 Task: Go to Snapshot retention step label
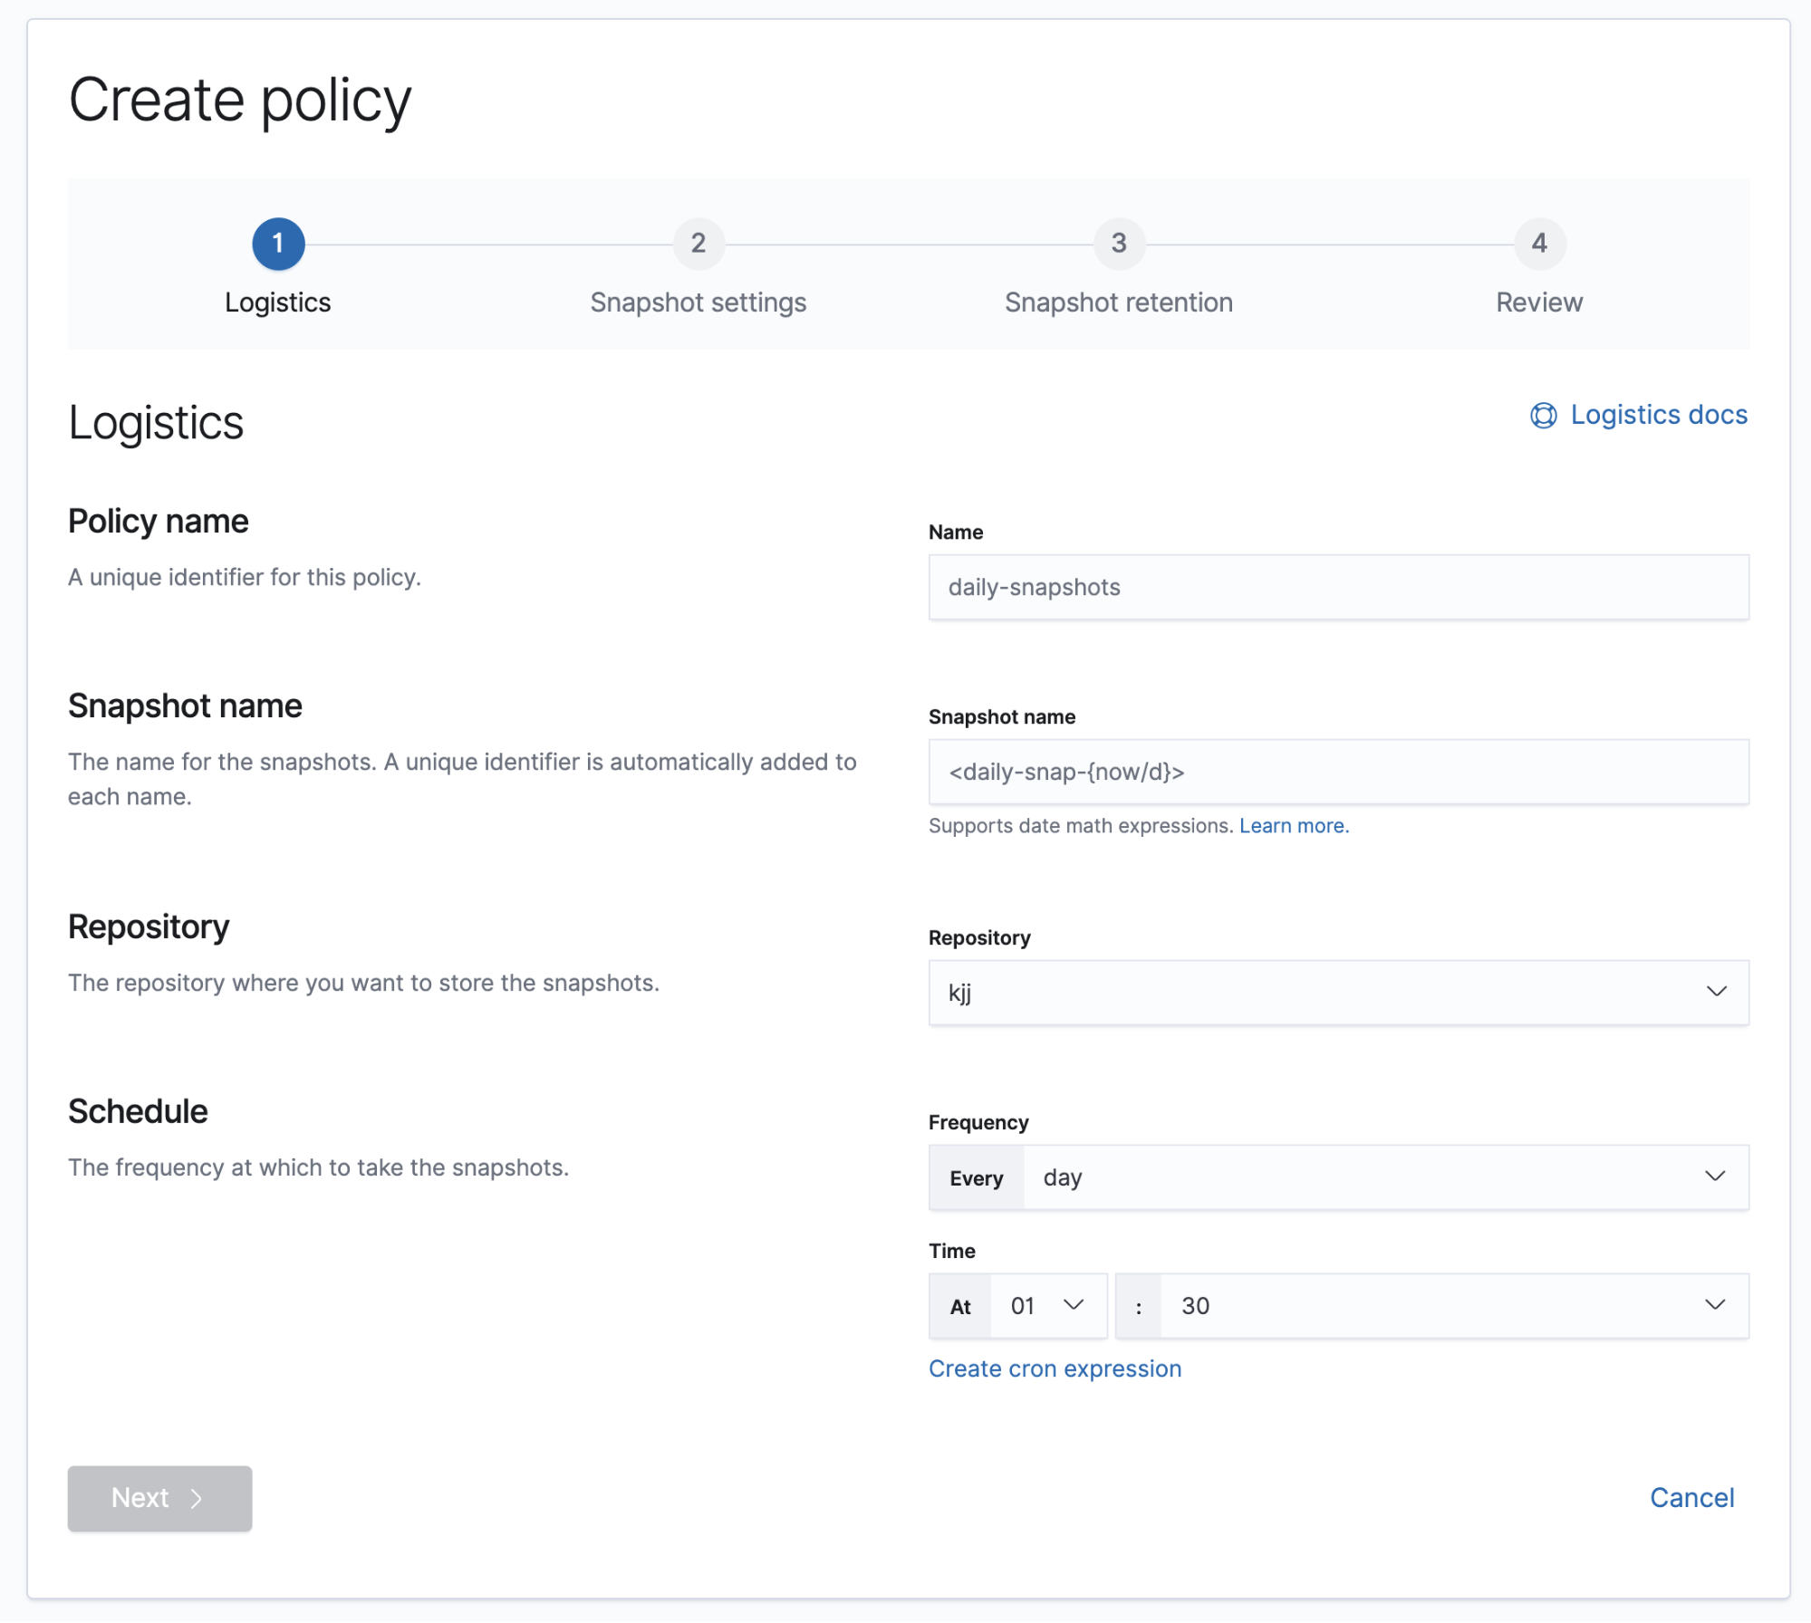(x=1118, y=303)
